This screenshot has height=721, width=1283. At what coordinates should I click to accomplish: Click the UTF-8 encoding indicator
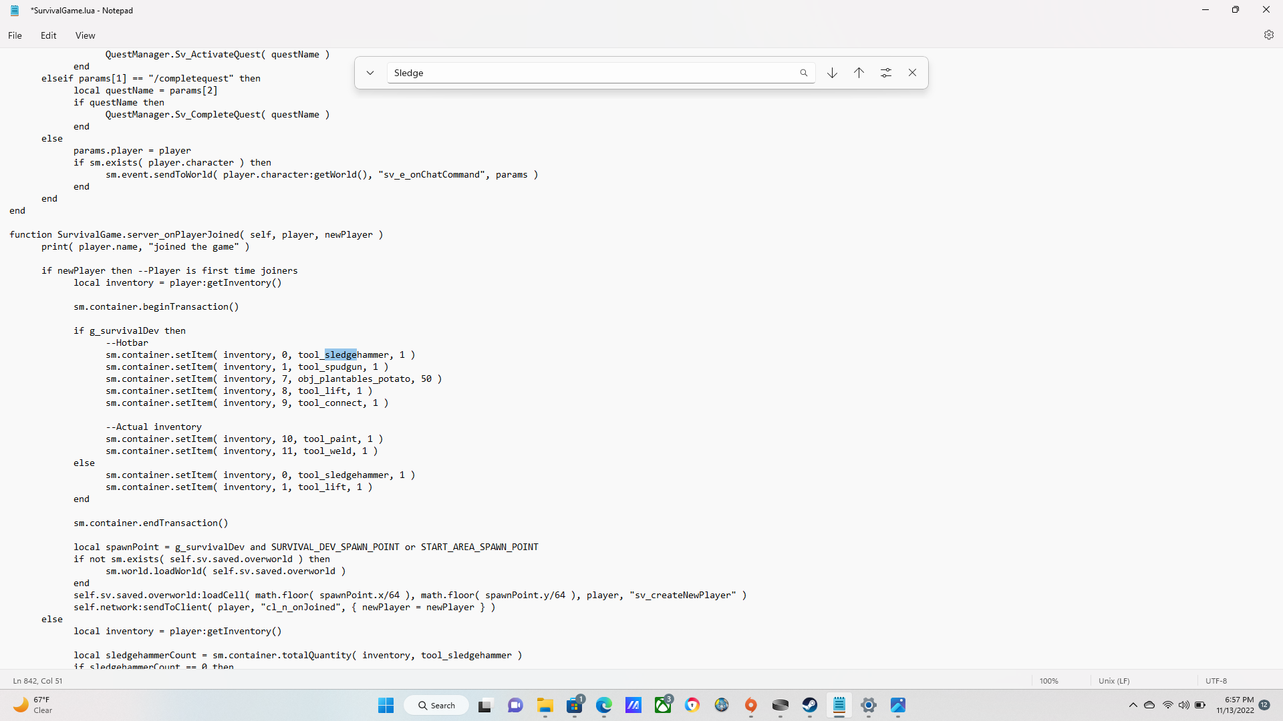tap(1216, 681)
